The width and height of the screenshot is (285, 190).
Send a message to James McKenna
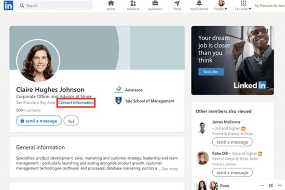(x=232, y=142)
